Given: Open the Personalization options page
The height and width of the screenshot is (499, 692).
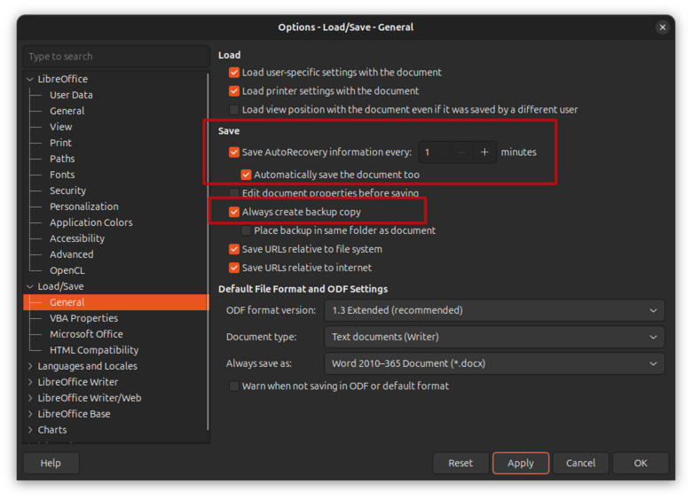Looking at the screenshot, I should (84, 207).
